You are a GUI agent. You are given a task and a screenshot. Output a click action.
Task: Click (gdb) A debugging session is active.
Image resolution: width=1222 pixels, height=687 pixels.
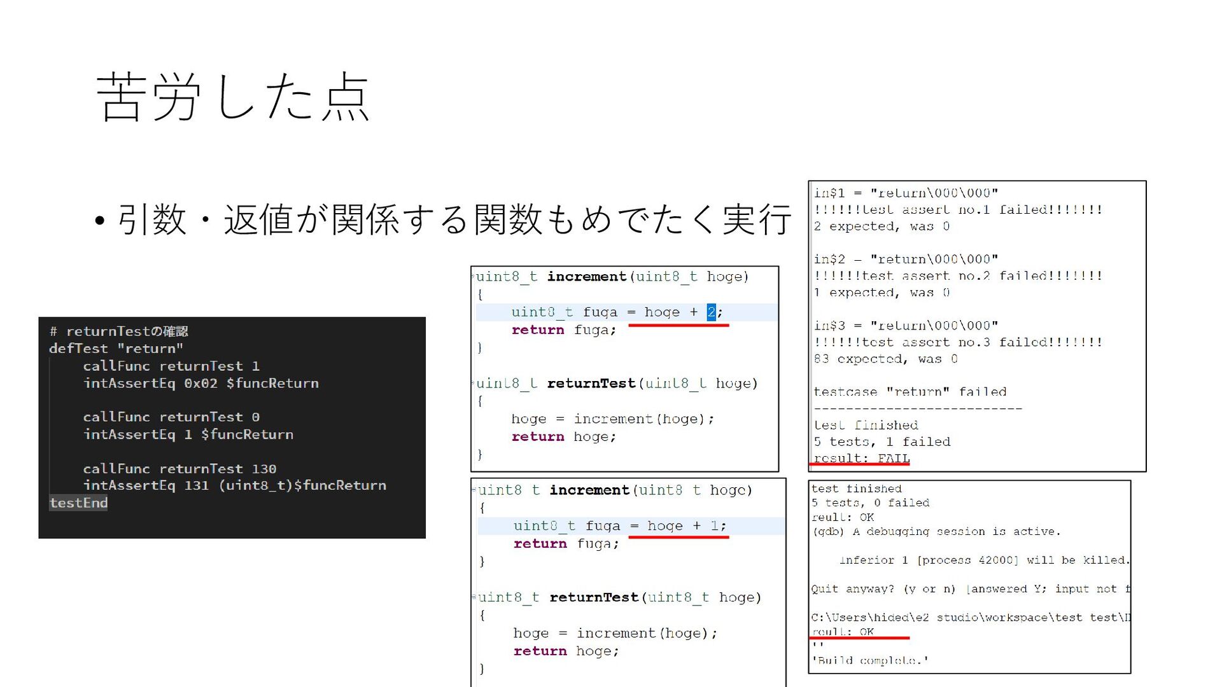pyautogui.click(x=936, y=531)
